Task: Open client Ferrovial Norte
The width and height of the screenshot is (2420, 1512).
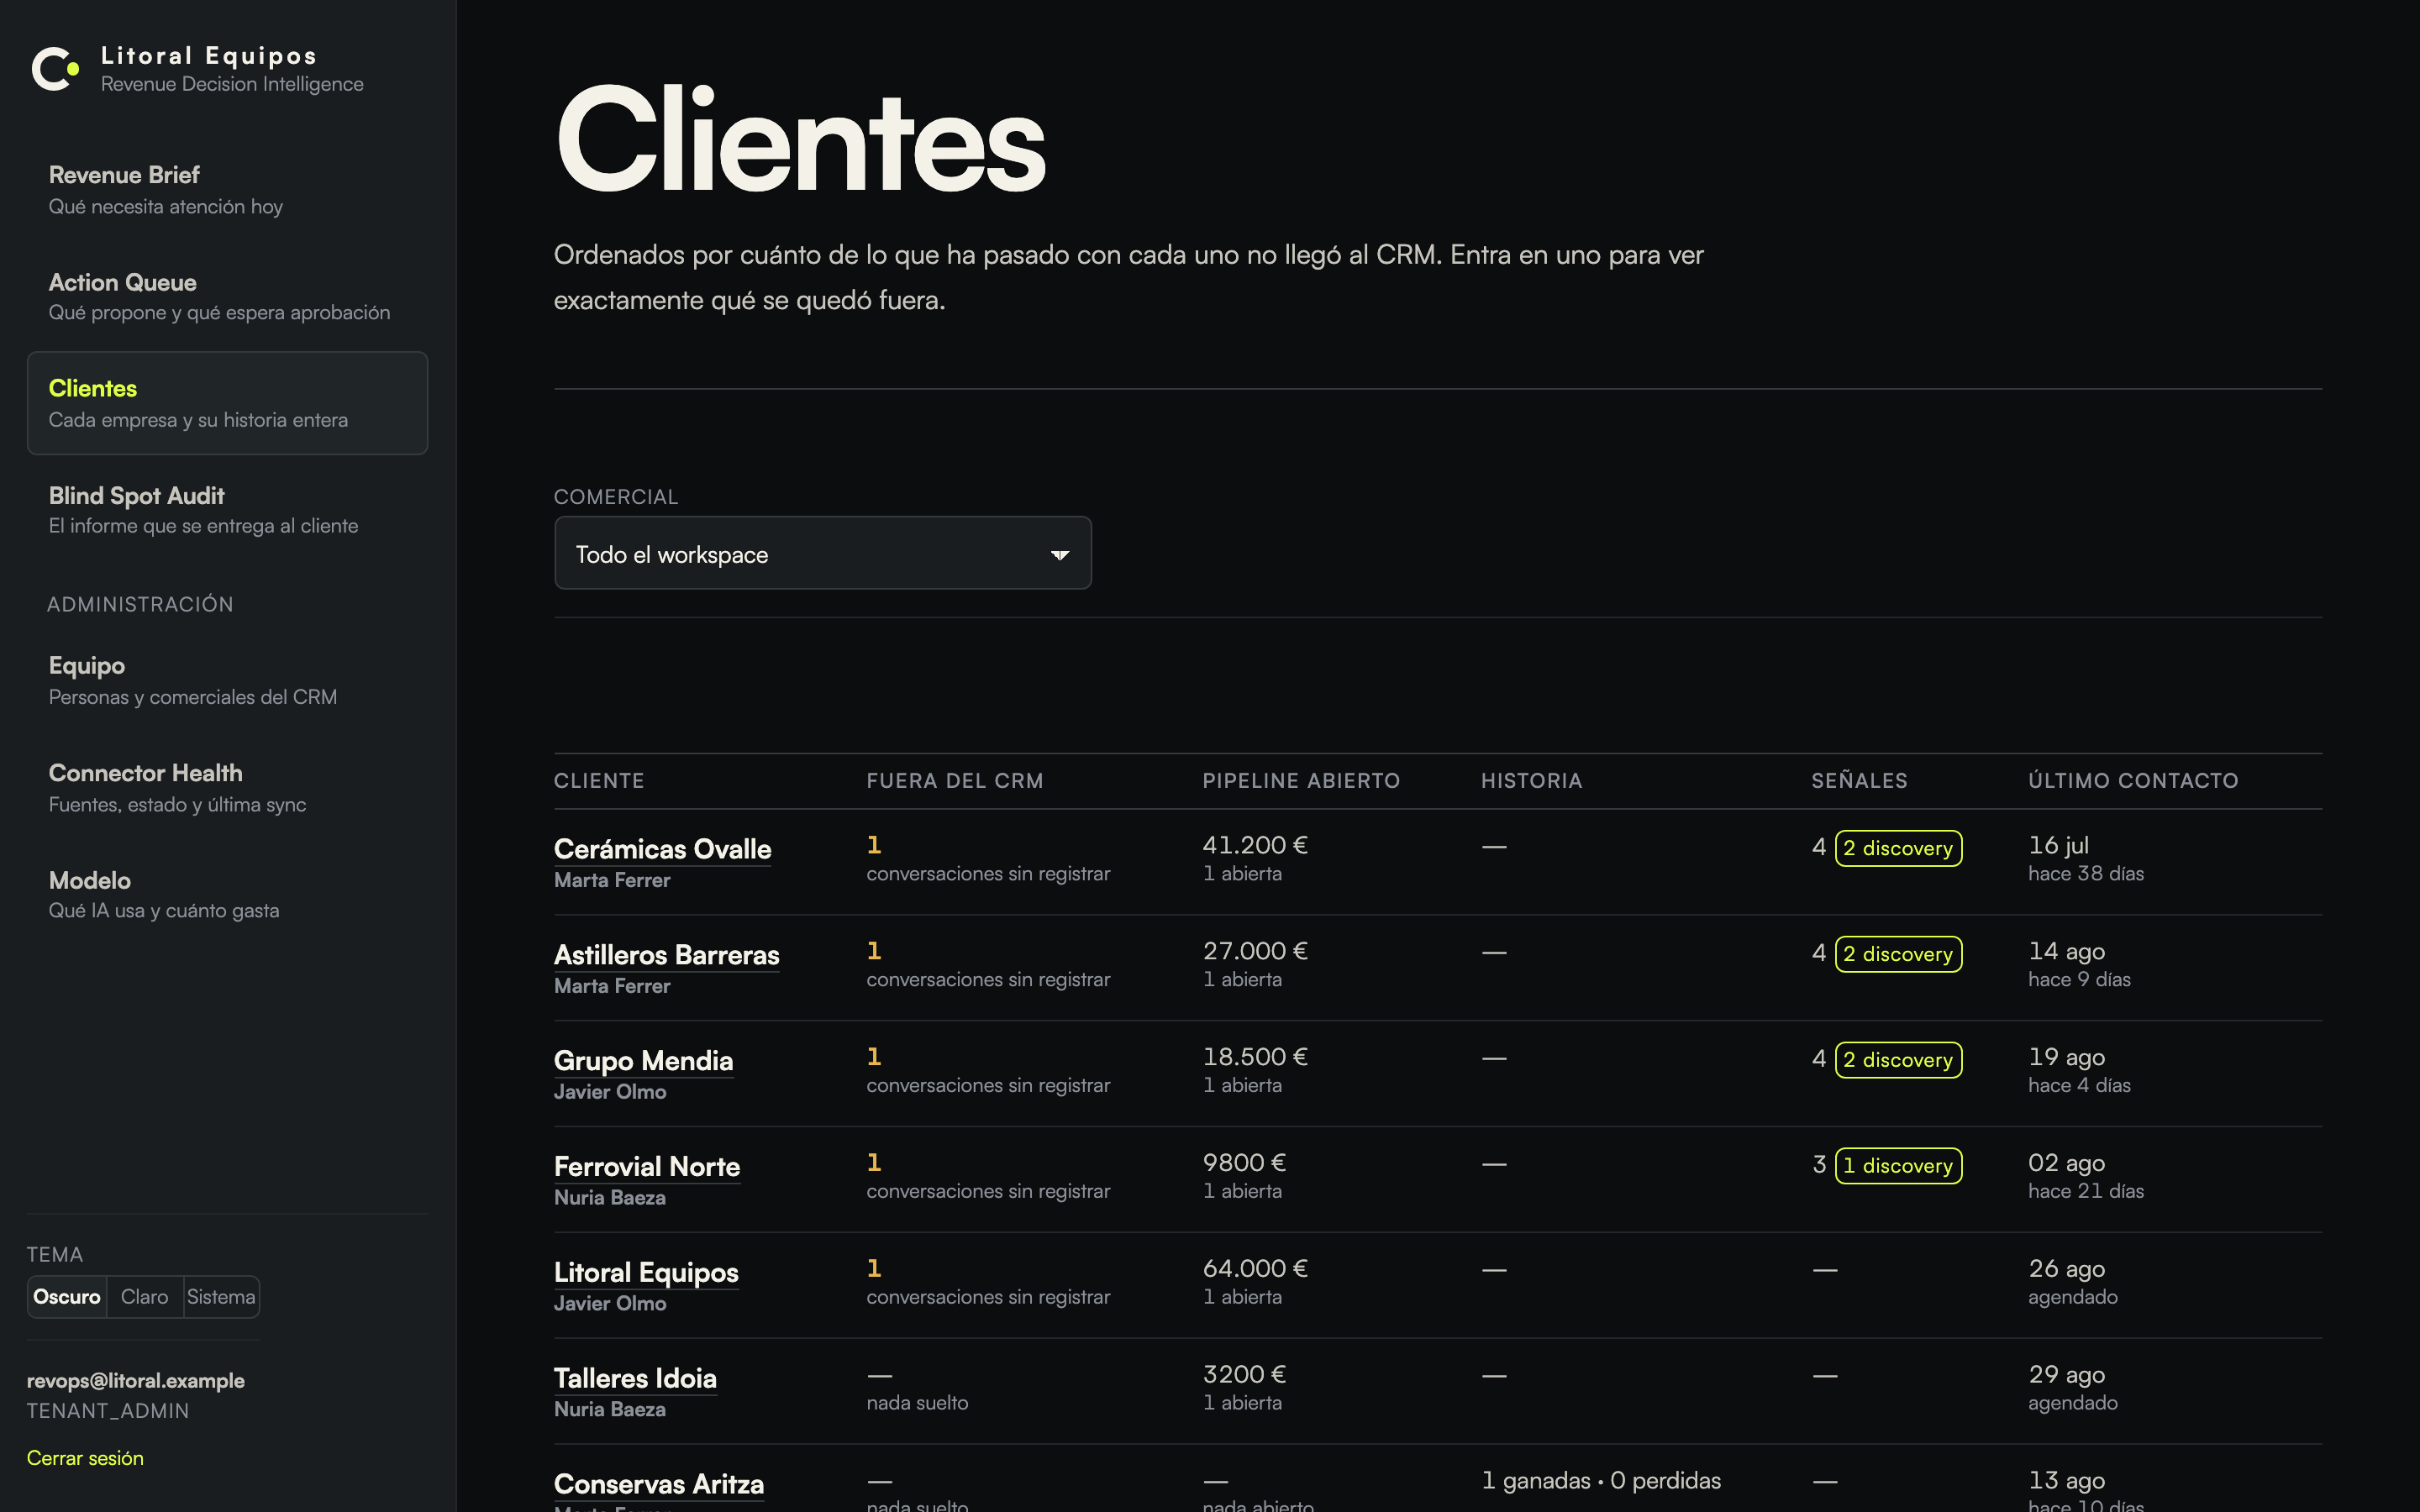Action: click(x=647, y=1167)
